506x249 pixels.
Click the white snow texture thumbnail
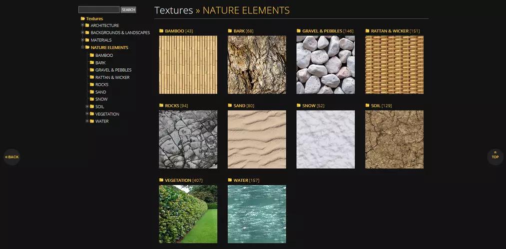pos(326,139)
